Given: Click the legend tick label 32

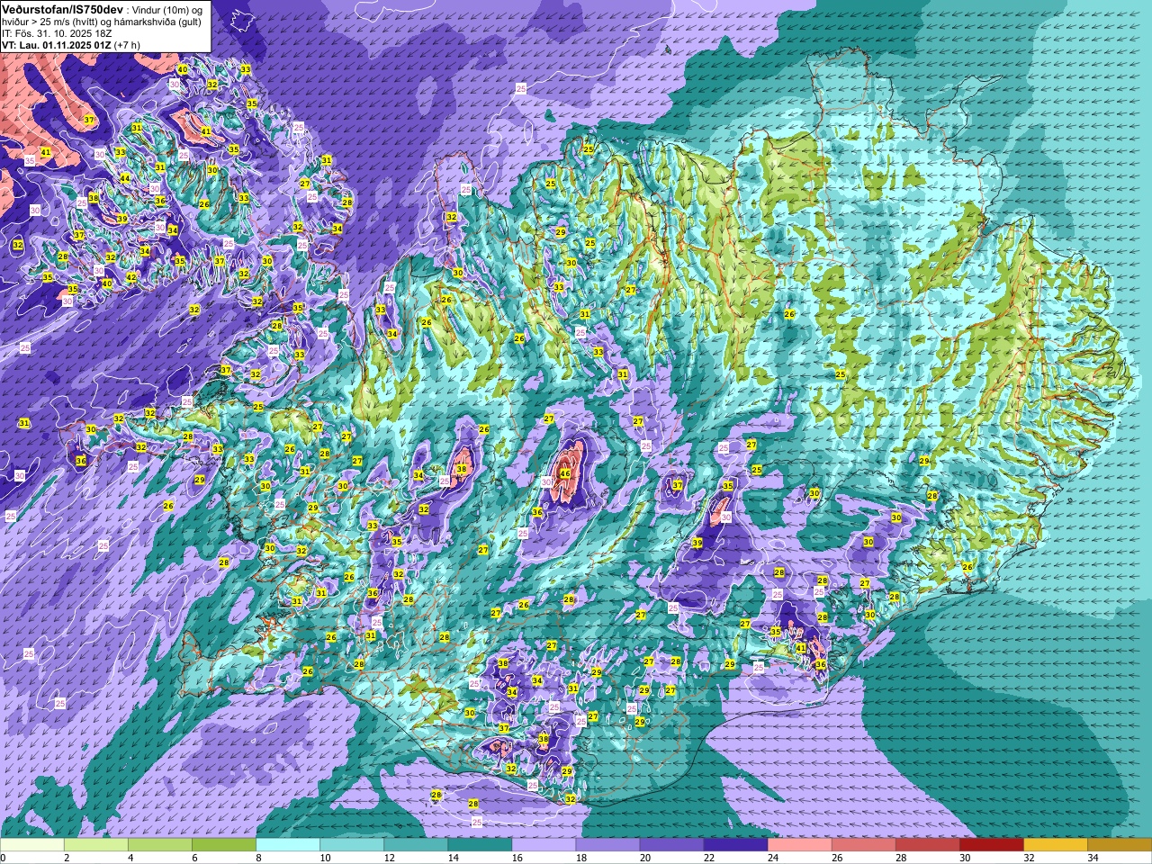Looking at the screenshot, I should click(x=1028, y=858).
